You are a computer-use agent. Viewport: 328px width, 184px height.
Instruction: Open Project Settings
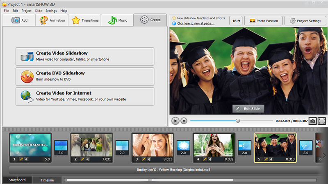point(305,21)
